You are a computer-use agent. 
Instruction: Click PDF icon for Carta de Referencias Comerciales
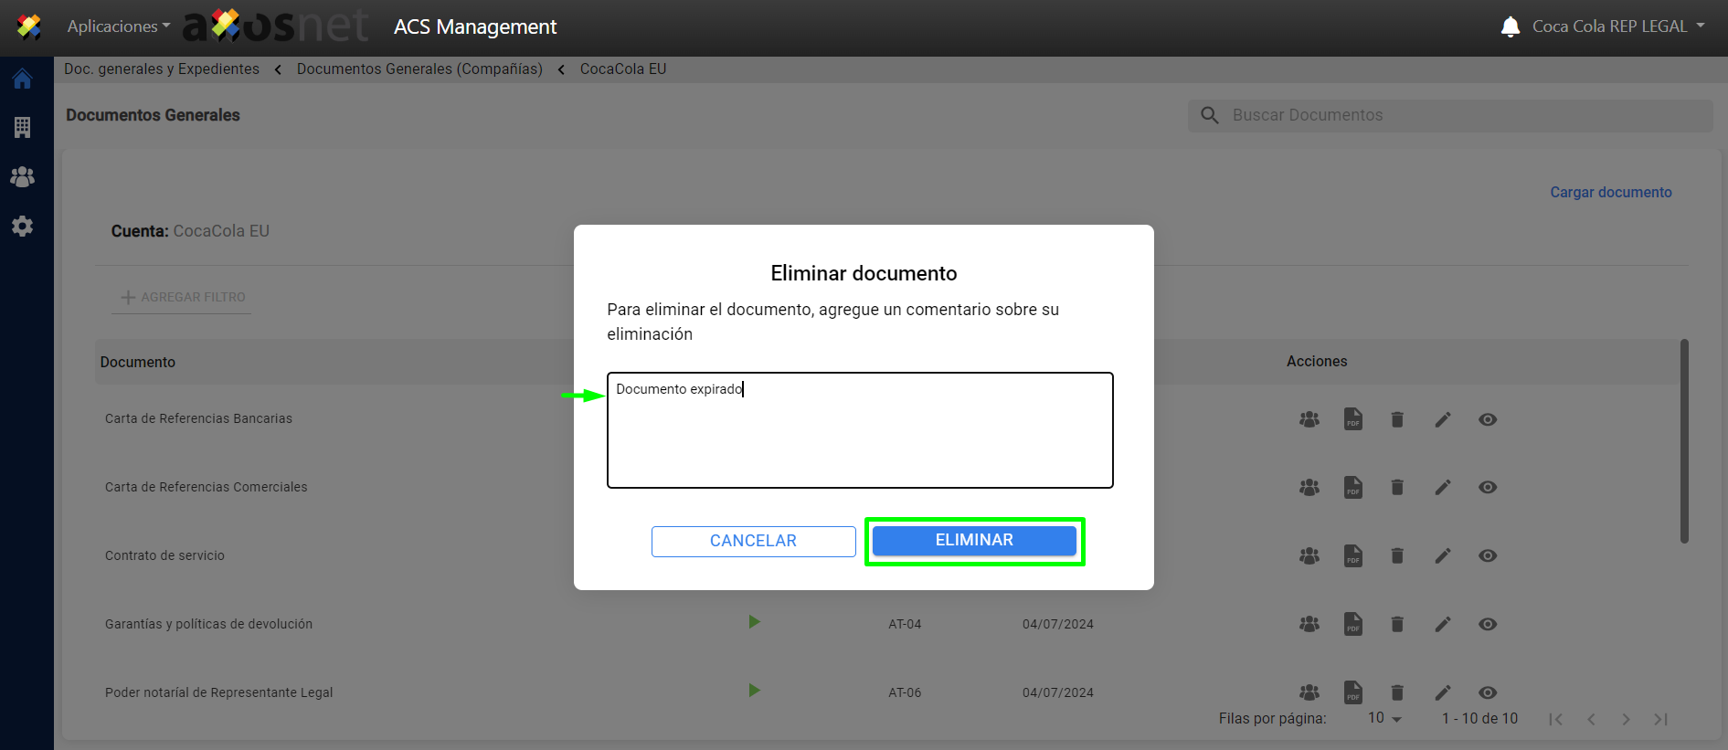click(1352, 488)
